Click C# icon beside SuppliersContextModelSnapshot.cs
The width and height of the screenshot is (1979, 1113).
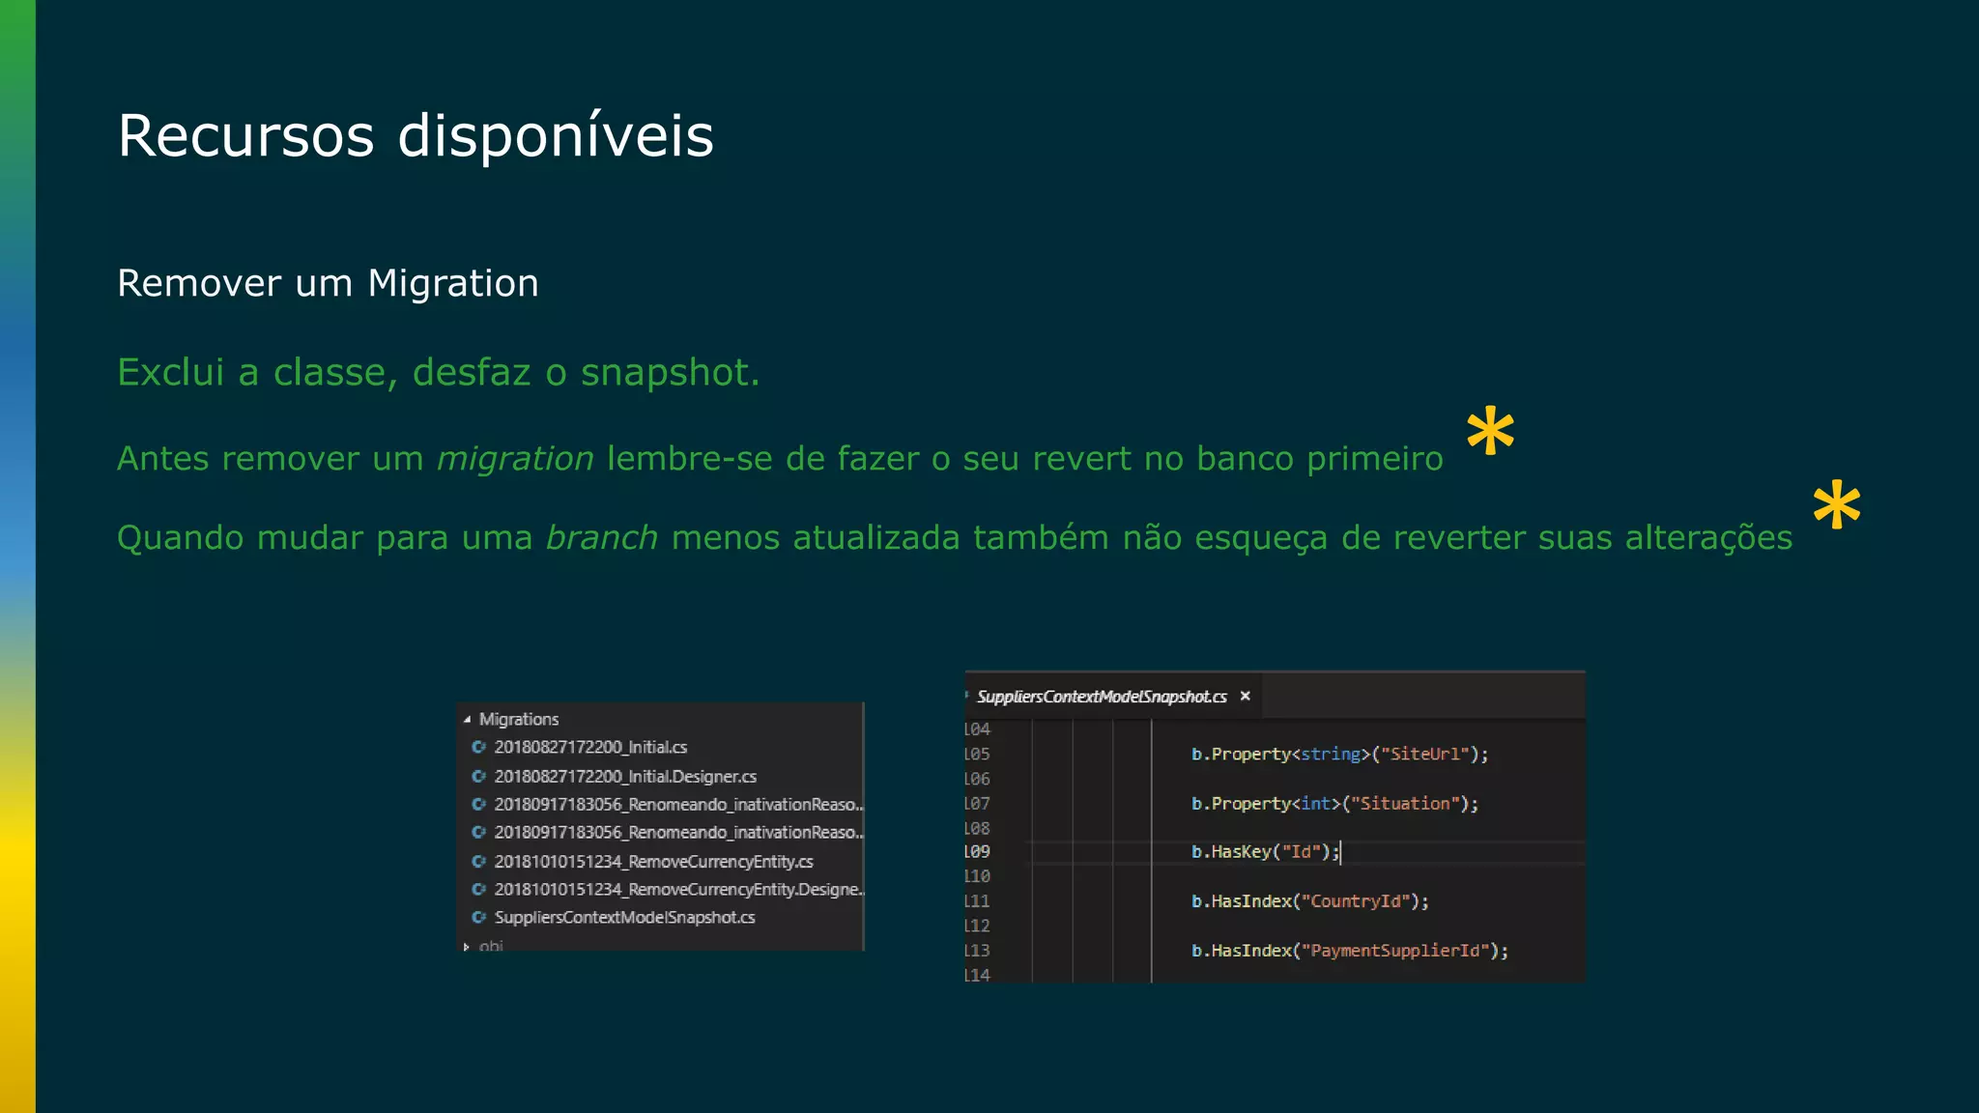click(478, 917)
